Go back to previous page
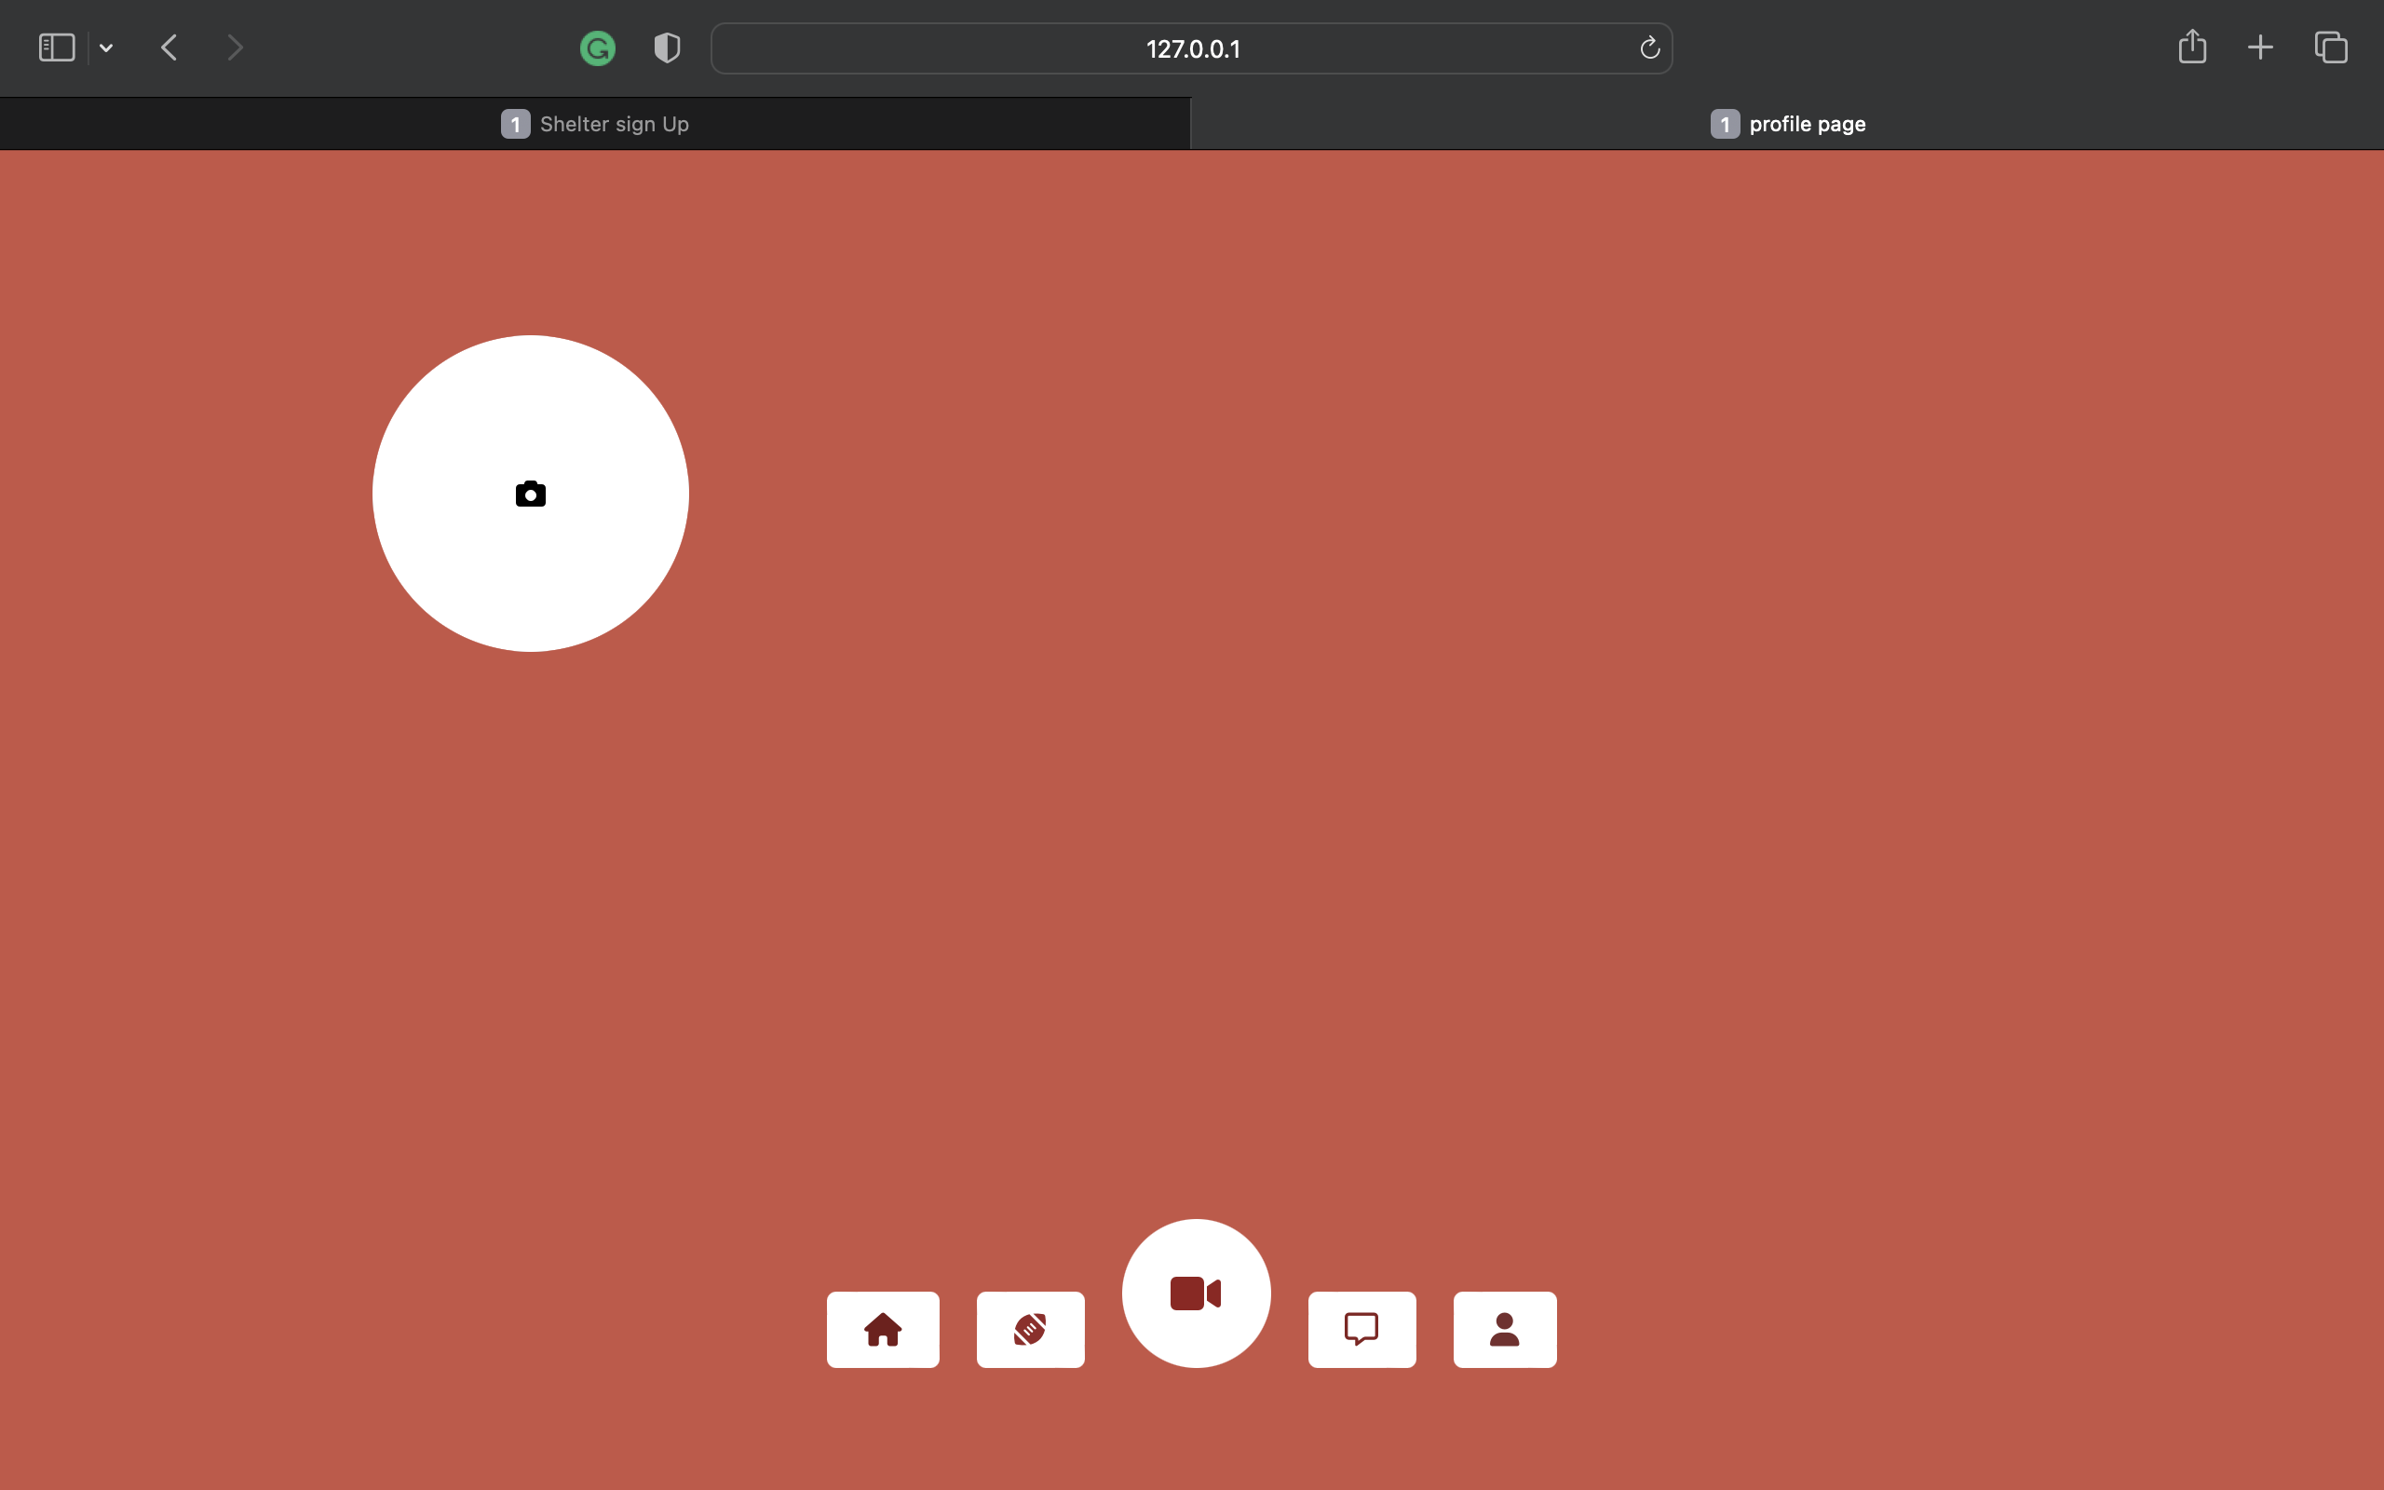2384x1490 pixels. pos(169,47)
